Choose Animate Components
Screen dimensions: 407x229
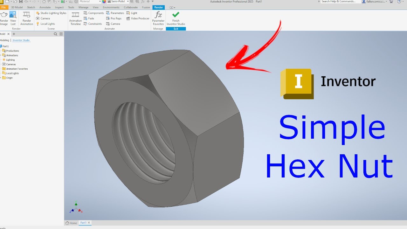(x=94, y=13)
